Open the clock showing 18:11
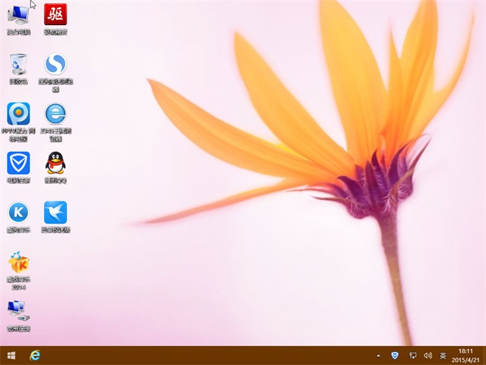This screenshot has width=486, height=365. pyautogui.click(x=465, y=356)
